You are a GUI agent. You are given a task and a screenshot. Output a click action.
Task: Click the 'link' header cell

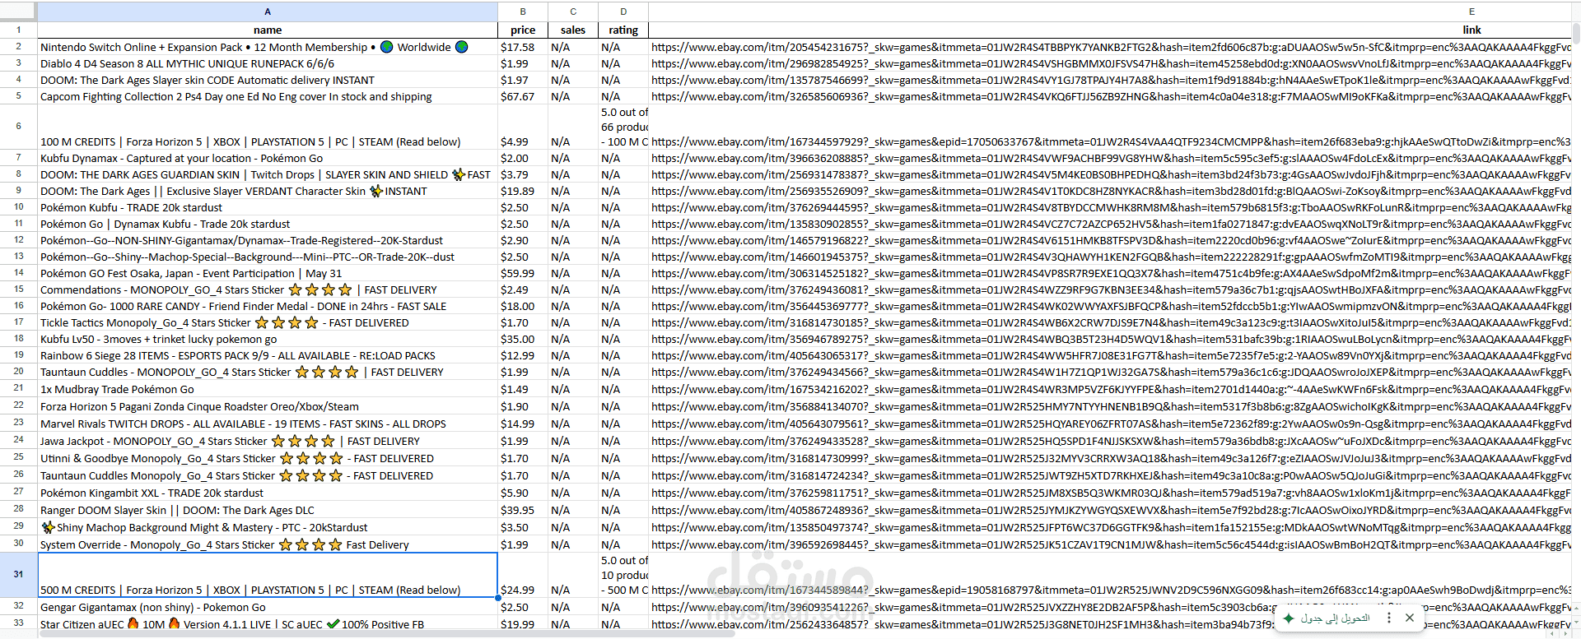1110,30
